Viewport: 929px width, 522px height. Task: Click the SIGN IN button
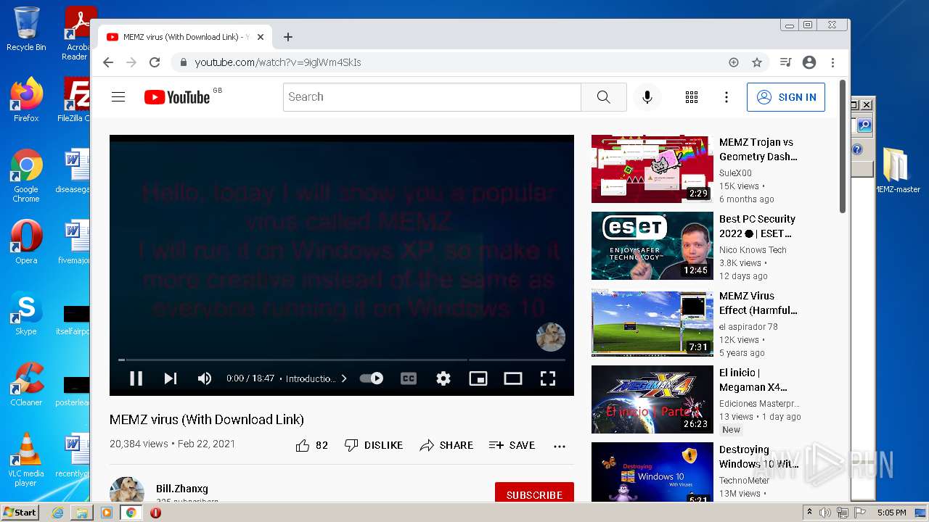786,97
